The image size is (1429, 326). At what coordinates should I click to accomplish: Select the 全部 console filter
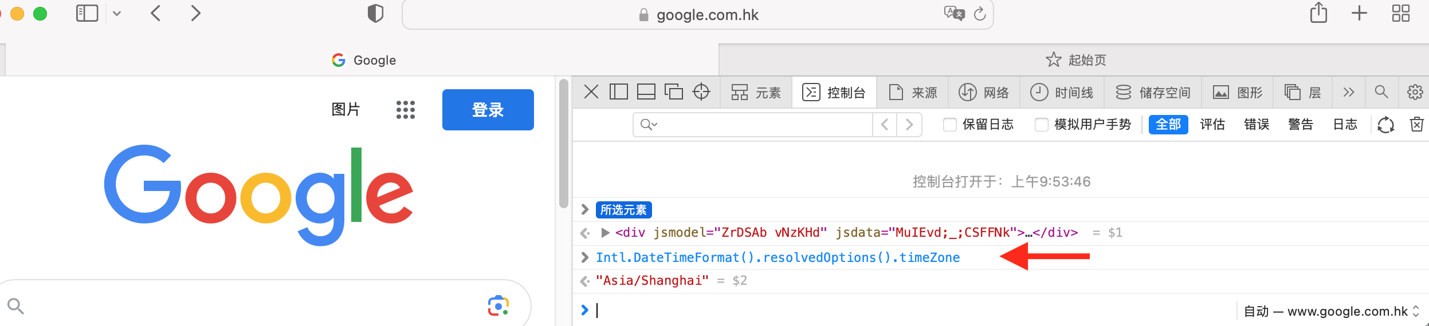click(1168, 125)
